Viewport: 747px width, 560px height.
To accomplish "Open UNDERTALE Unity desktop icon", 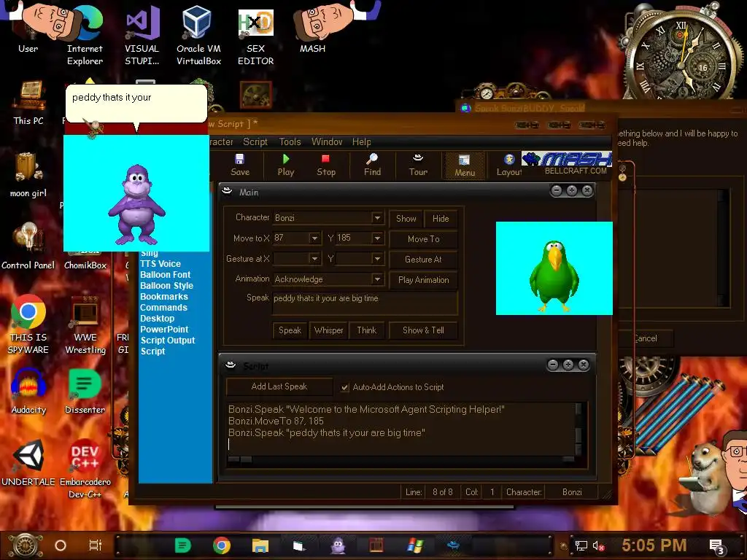I will [x=28, y=463].
